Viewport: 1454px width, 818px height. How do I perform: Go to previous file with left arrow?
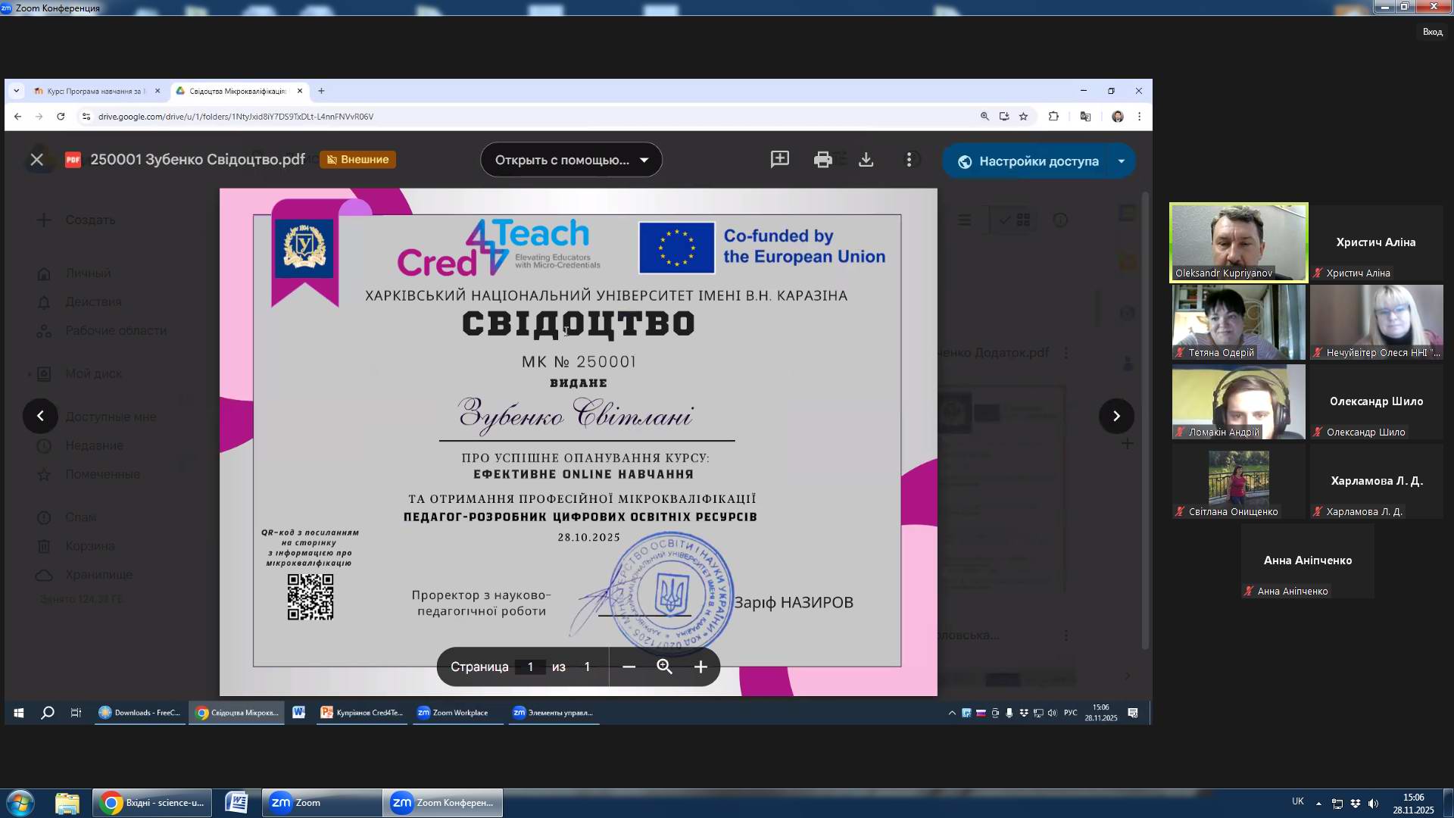pos(40,416)
